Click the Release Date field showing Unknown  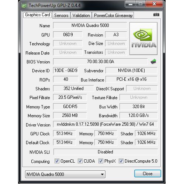click(x=68, y=52)
